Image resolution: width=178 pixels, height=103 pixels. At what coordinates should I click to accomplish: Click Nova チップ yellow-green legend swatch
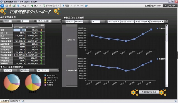coord(45,80)
